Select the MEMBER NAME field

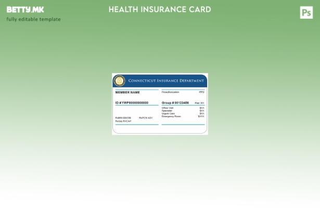(127, 92)
